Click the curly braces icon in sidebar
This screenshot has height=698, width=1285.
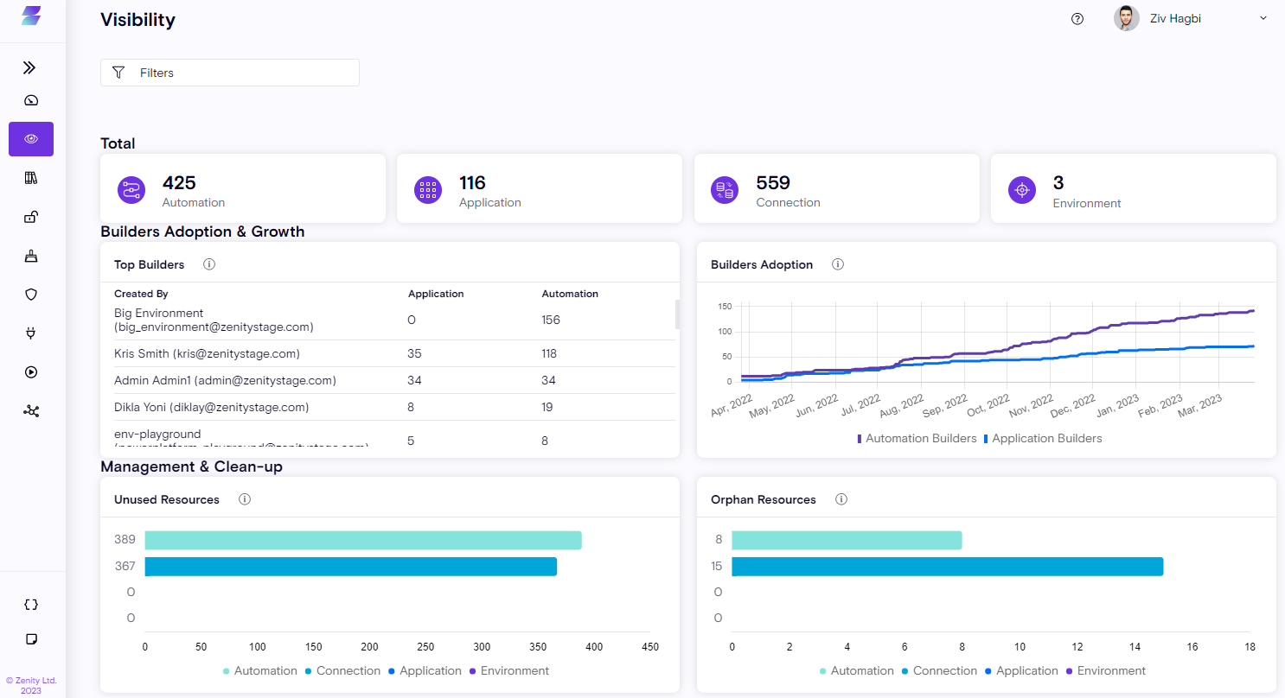click(x=31, y=605)
